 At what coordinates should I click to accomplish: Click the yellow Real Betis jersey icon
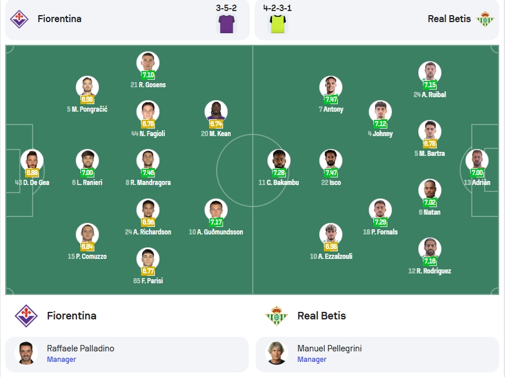pos(277,24)
